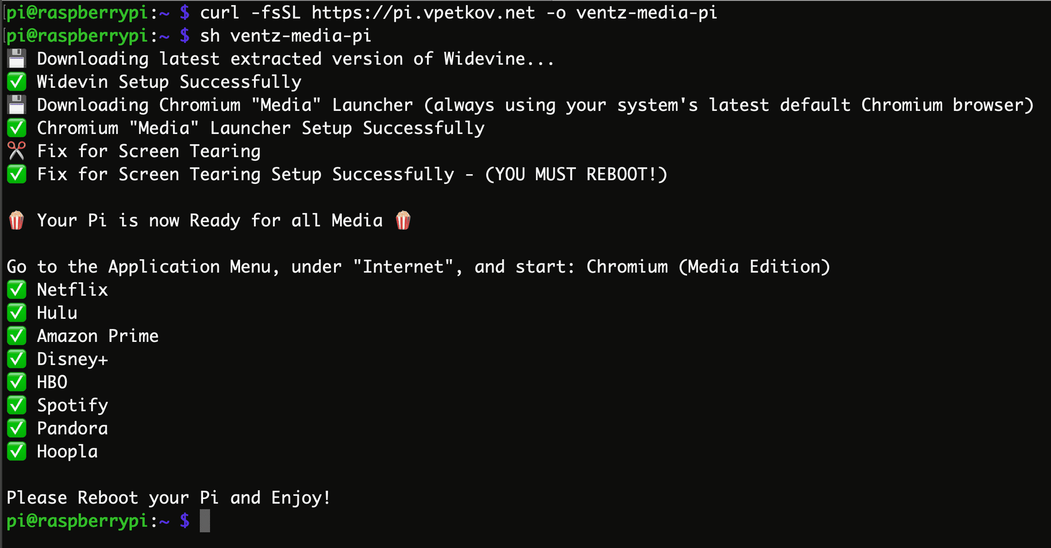Click the green check next to Spotify

(x=17, y=405)
